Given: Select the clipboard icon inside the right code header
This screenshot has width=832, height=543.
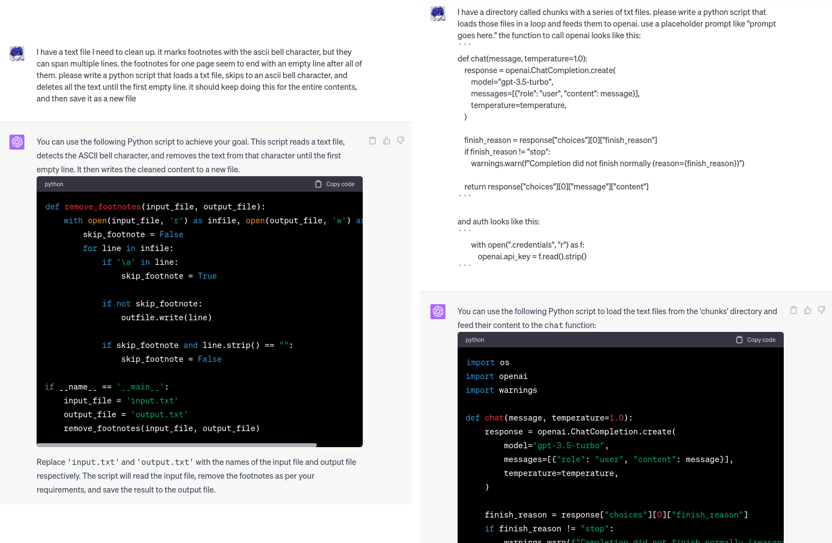Looking at the screenshot, I should tap(739, 339).
